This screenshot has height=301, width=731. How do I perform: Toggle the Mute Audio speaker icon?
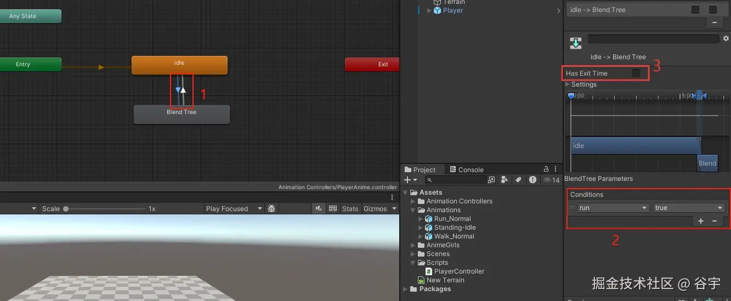[319, 208]
